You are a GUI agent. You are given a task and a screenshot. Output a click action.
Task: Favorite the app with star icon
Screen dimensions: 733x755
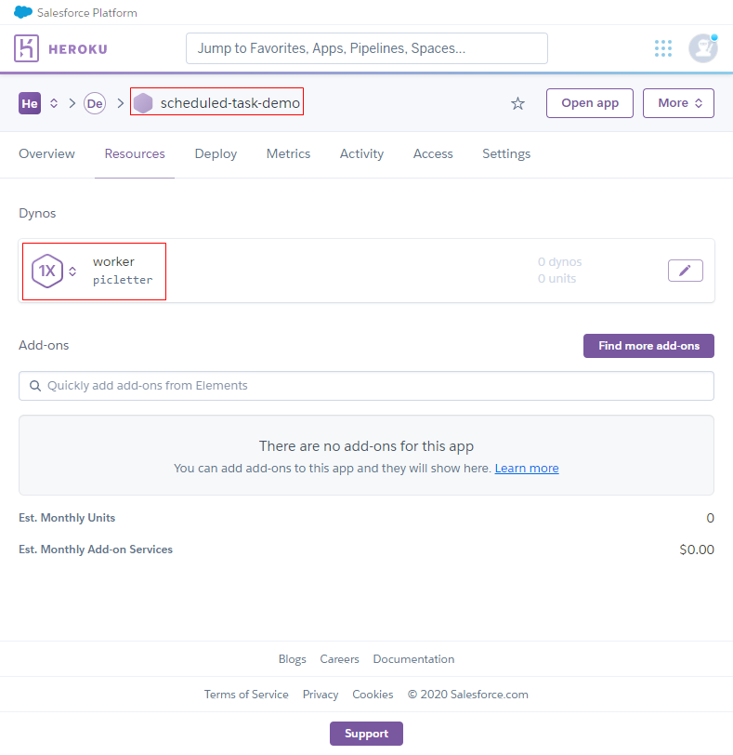517,103
